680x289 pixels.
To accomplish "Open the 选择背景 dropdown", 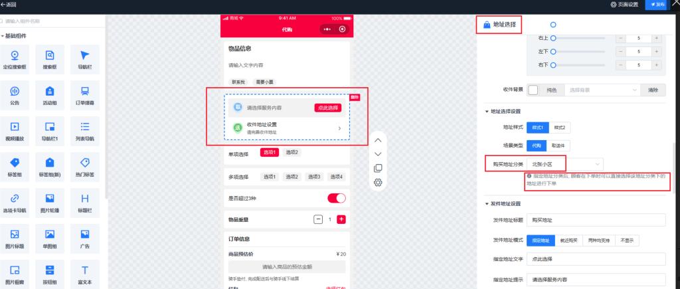I will (x=603, y=89).
